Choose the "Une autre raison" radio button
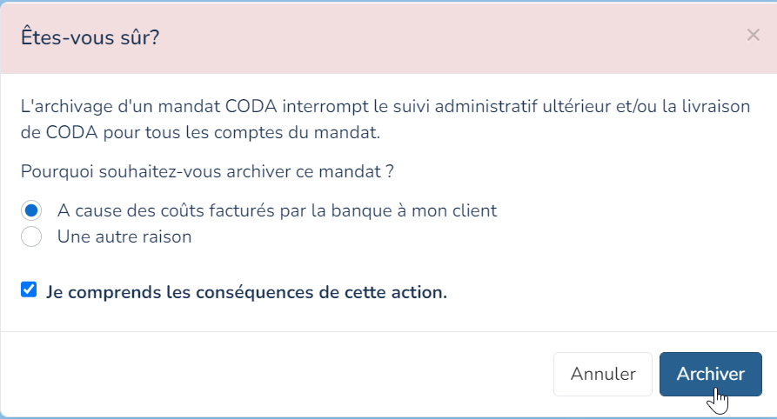 tap(31, 236)
